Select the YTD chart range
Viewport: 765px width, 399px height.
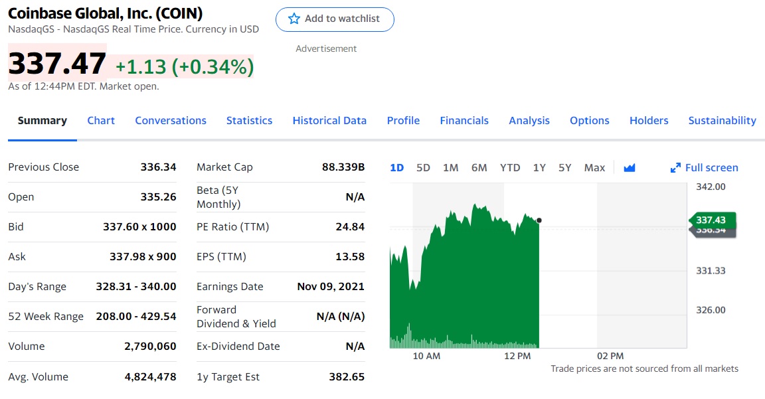(x=510, y=168)
